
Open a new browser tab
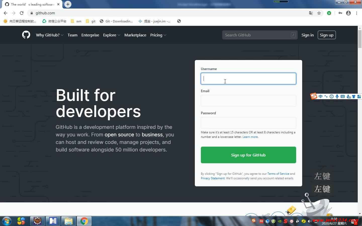point(68,4)
